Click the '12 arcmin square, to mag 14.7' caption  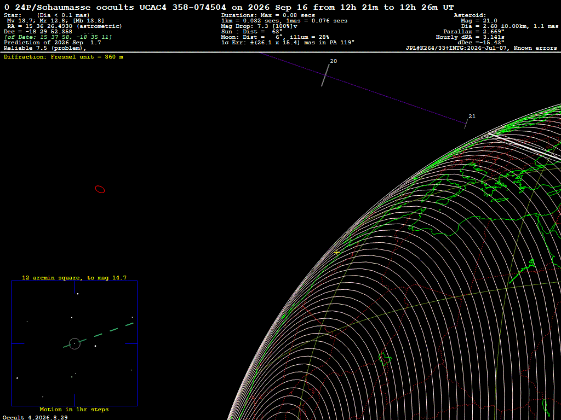(74, 277)
